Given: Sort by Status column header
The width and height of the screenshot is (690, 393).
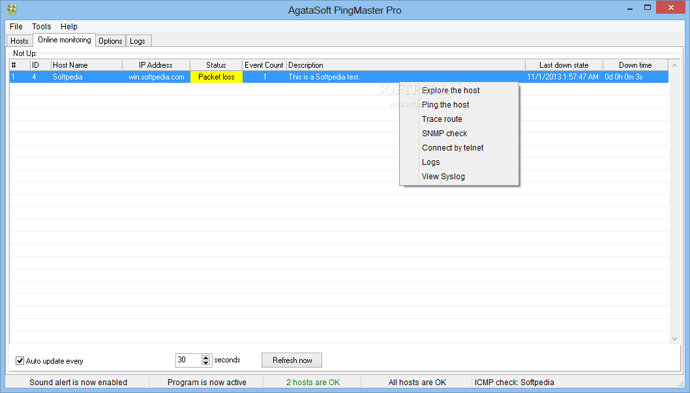Looking at the screenshot, I should point(216,65).
